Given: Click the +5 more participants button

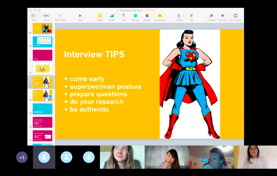Looking at the screenshot, I should pyautogui.click(x=22, y=157).
